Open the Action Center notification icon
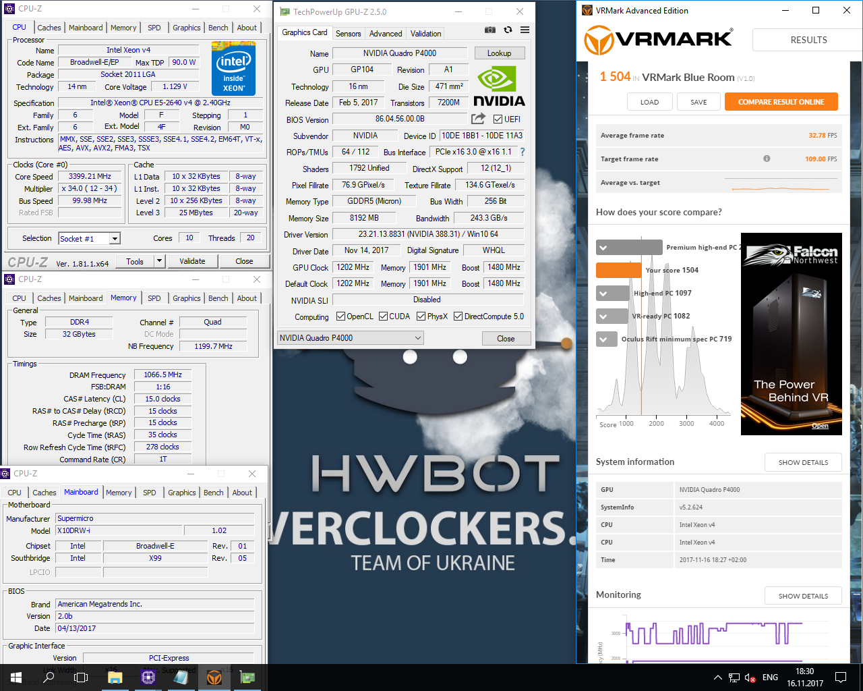The height and width of the screenshot is (691, 863). [841, 678]
